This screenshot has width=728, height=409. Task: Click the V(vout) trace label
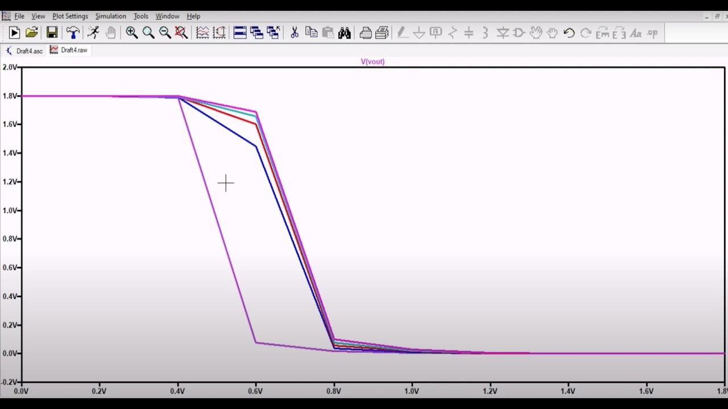[373, 61]
